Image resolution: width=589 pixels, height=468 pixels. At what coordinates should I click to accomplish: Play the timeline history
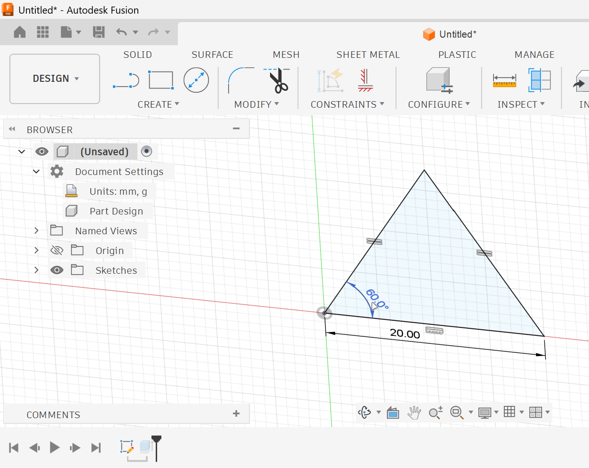pos(55,447)
